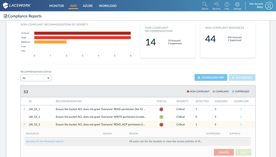Switch to the Azure tab
Viewport: 276px width, 157px height.
tap(88, 6)
